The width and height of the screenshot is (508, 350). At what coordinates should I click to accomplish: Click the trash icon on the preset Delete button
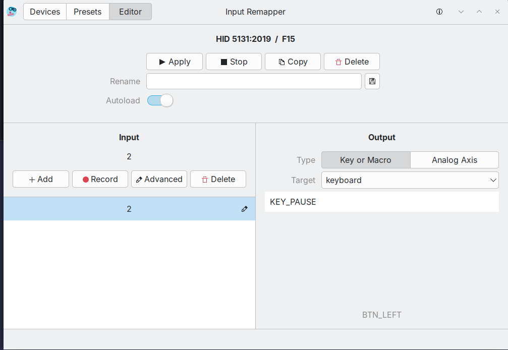(x=337, y=62)
